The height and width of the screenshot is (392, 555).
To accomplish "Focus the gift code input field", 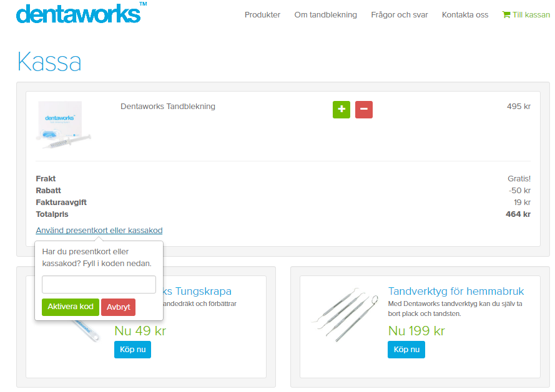I will point(99,285).
